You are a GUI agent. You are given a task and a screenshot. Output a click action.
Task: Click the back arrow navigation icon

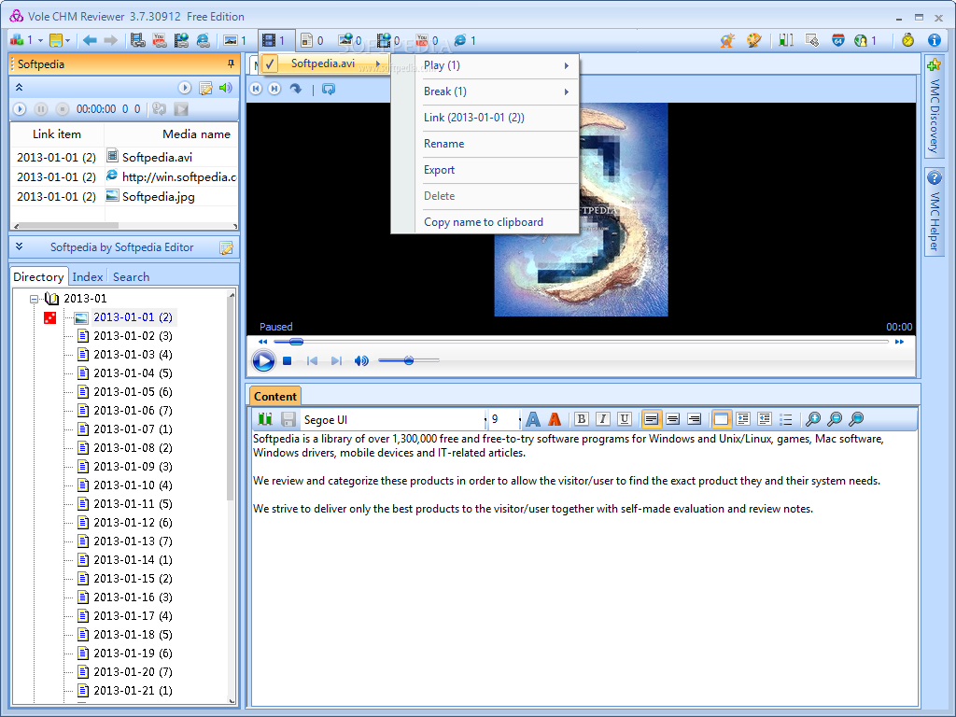(x=90, y=40)
